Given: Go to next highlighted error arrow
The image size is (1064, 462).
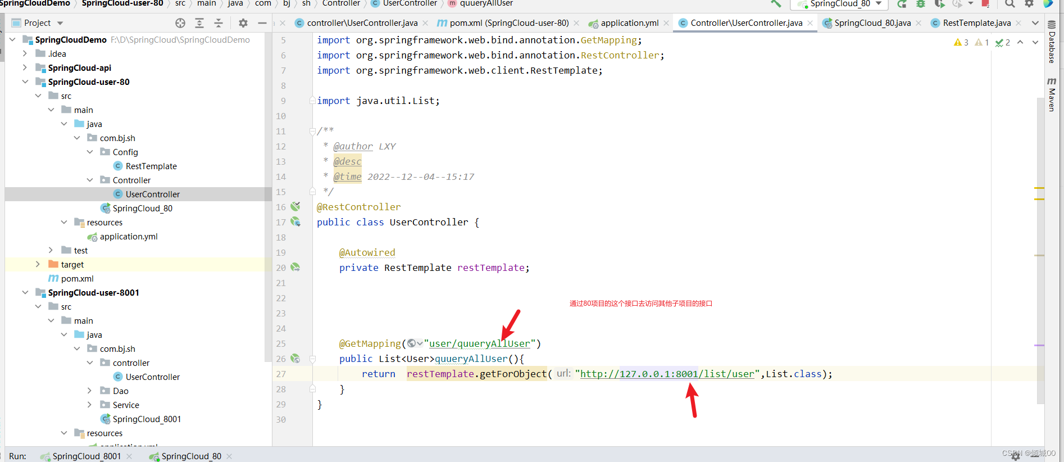Looking at the screenshot, I should (1035, 42).
